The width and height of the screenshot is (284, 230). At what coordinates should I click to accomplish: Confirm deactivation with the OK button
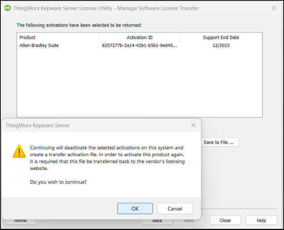[135, 209]
